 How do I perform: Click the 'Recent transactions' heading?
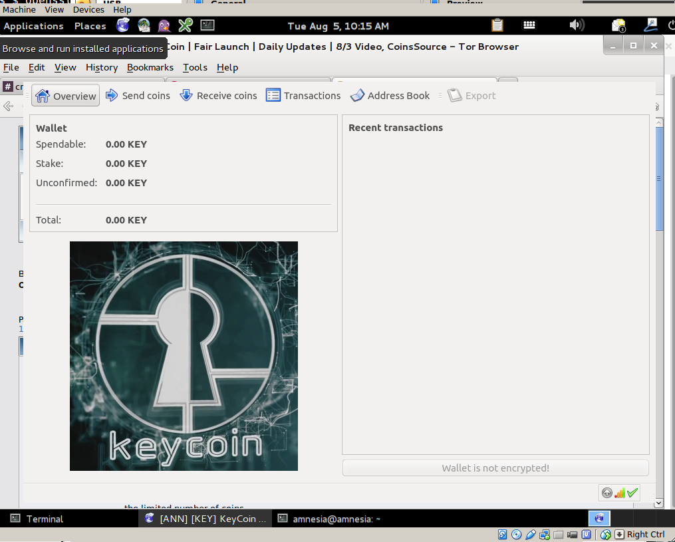tap(396, 128)
